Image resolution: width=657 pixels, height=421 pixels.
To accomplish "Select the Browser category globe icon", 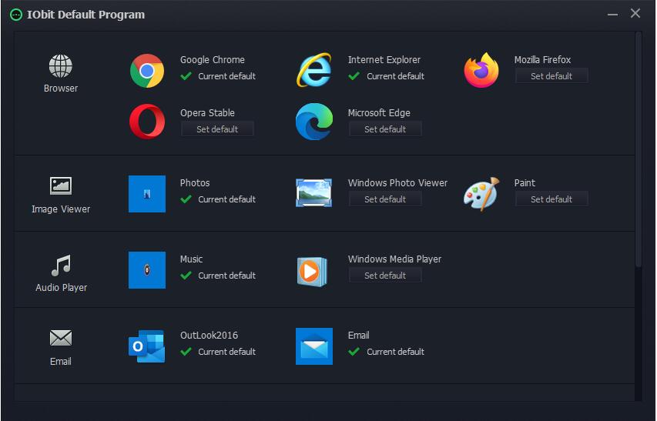I will (61, 66).
